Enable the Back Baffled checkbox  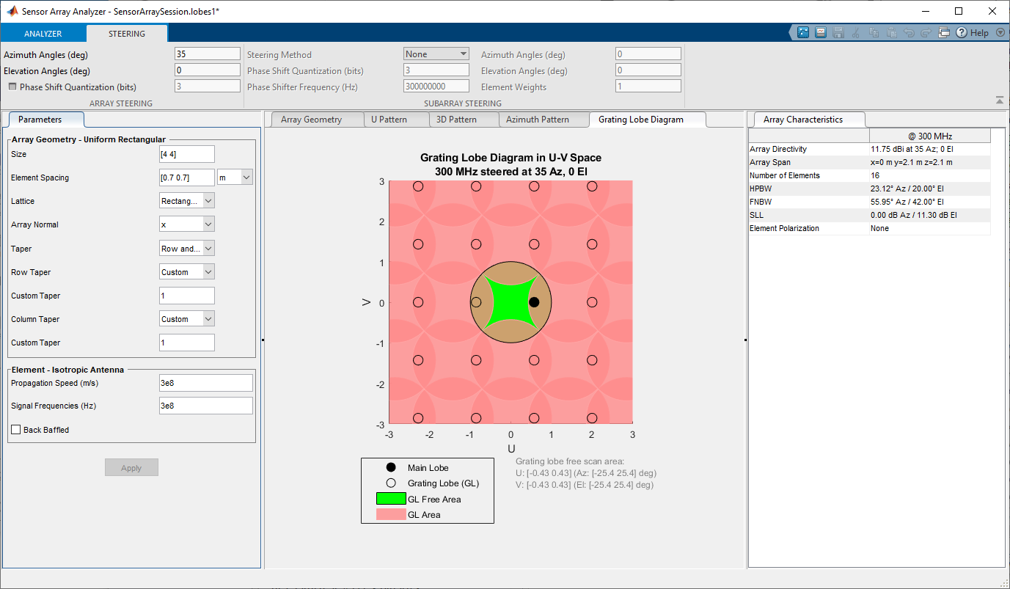click(x=16, y=430)
